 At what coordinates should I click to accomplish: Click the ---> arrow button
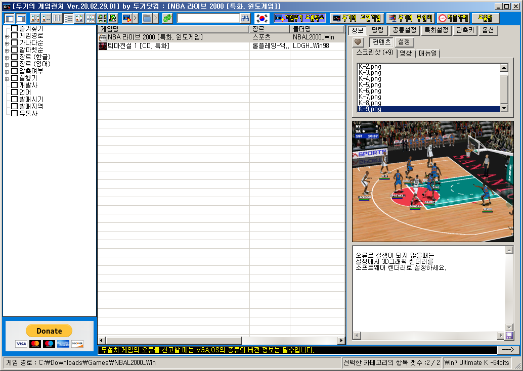pos(508,350)
